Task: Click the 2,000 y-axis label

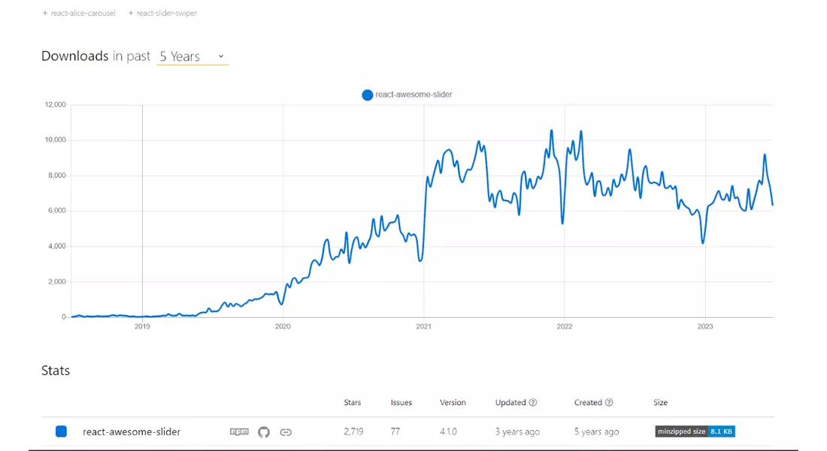Action: tap(57, 282)
